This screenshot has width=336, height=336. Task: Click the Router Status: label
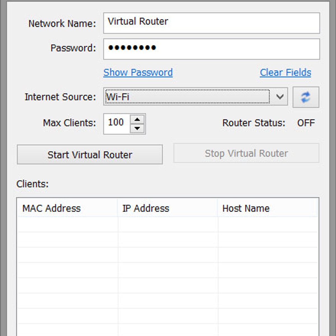point(254,123)
